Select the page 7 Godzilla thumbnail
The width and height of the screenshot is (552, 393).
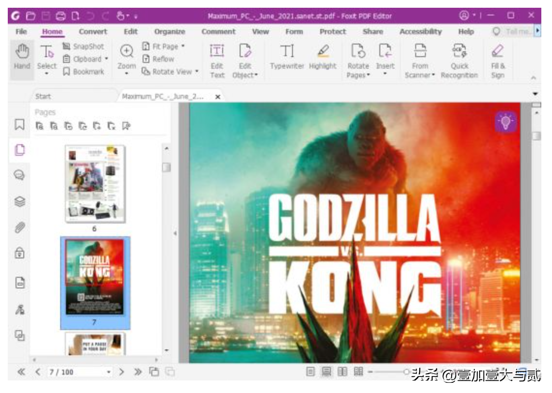[x=95, y=277]
